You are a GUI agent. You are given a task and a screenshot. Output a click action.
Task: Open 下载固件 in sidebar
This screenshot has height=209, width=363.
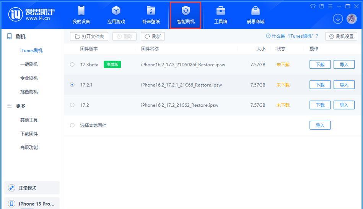pos(29,133)
